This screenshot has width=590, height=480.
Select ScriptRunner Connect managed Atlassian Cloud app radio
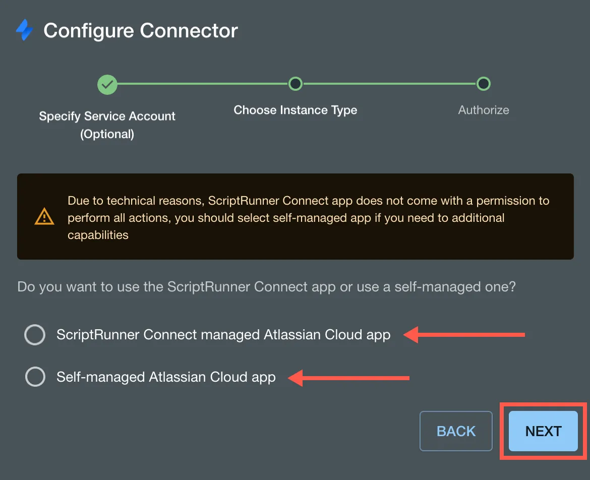pyautogui.click(x=35, y=334)
